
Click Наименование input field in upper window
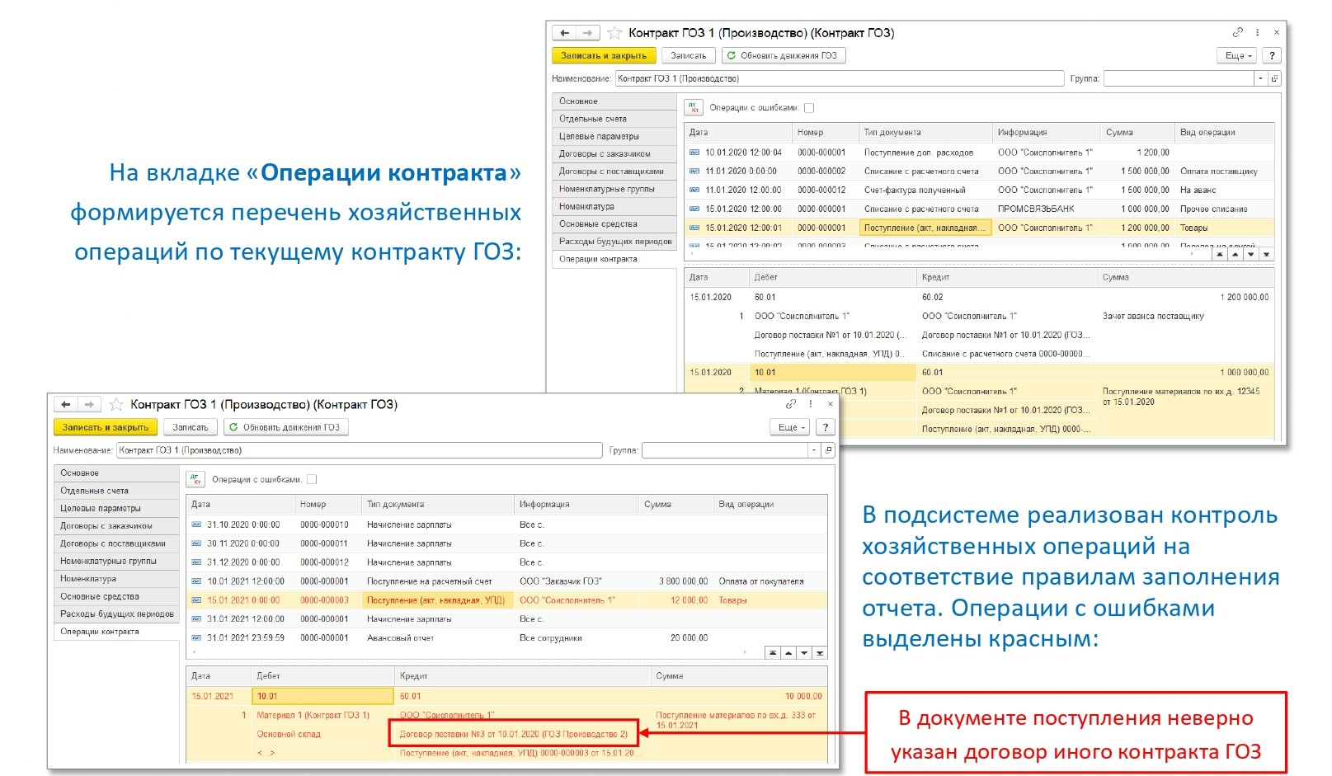840,78
